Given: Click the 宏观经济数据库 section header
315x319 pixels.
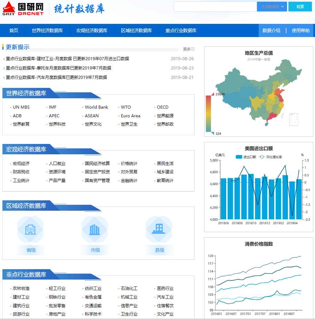Looking at the screenshot, I should 26,149.
